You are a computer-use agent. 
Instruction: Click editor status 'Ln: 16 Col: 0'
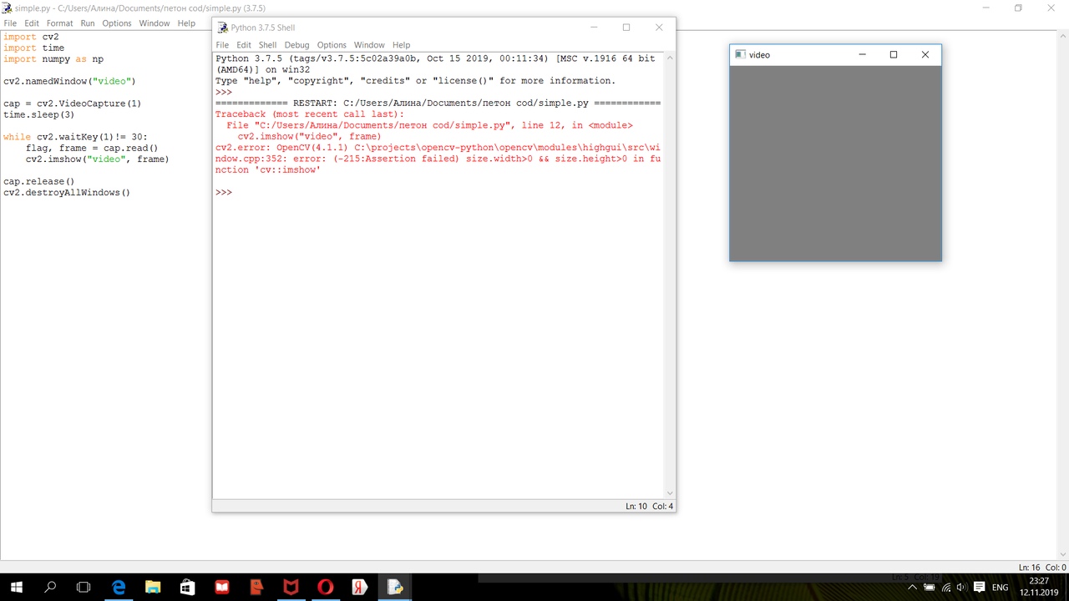point(1042,568)
